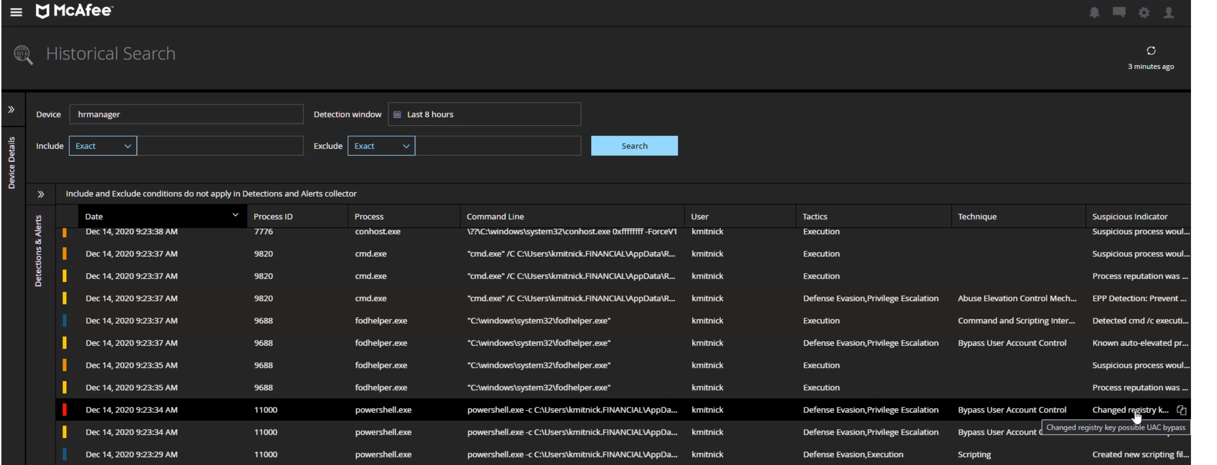
Task: Select the Device Details vertical tab
Action: point(11,163)
